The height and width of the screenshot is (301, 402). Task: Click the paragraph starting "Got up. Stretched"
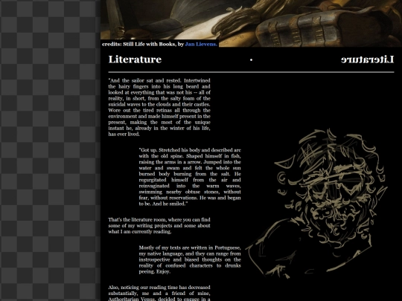190,177
